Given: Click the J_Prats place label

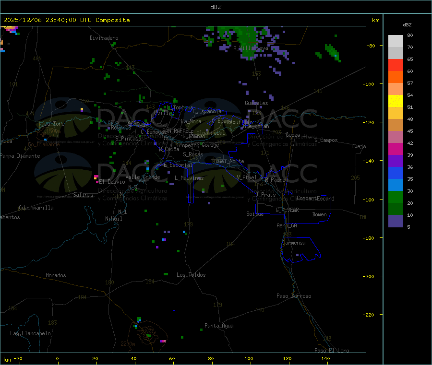Looking at the screenshot, I should coord(265,194).
